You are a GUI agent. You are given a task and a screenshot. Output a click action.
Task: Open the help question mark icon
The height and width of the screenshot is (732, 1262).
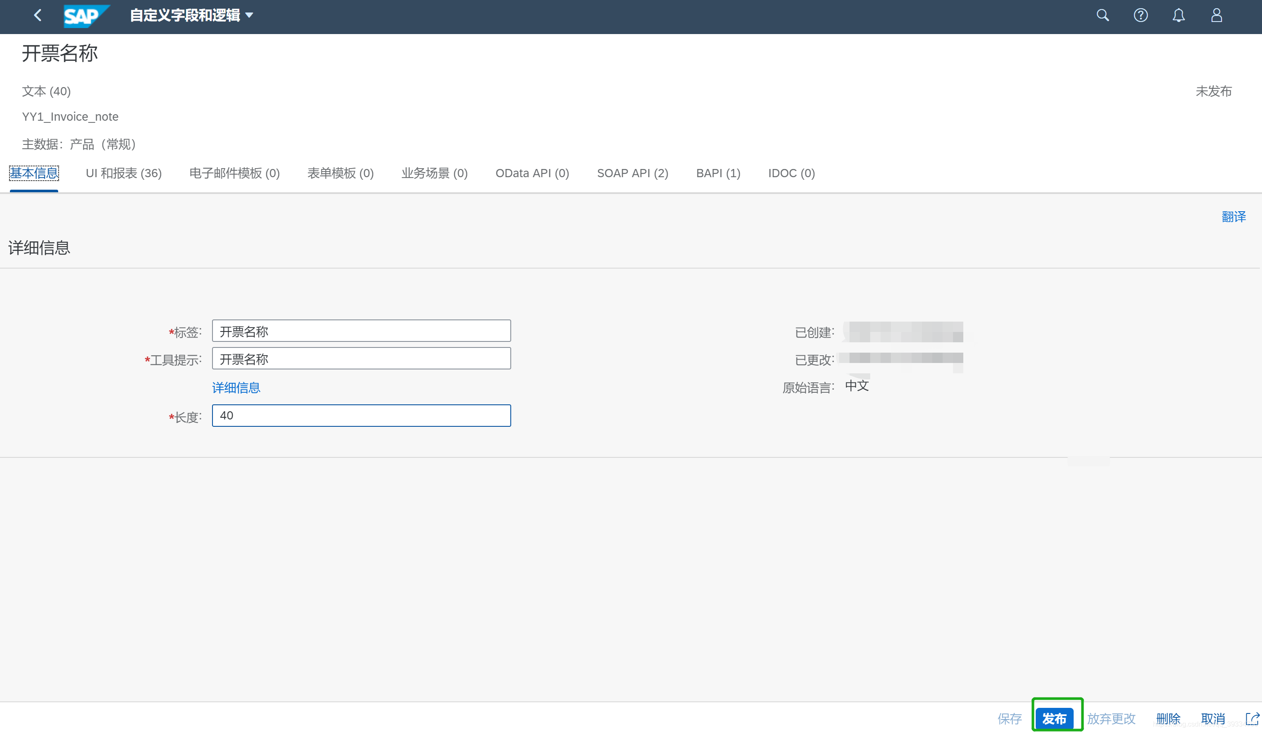[x=1140, y=16]
